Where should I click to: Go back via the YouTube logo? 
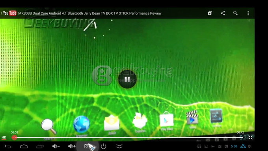9,13
